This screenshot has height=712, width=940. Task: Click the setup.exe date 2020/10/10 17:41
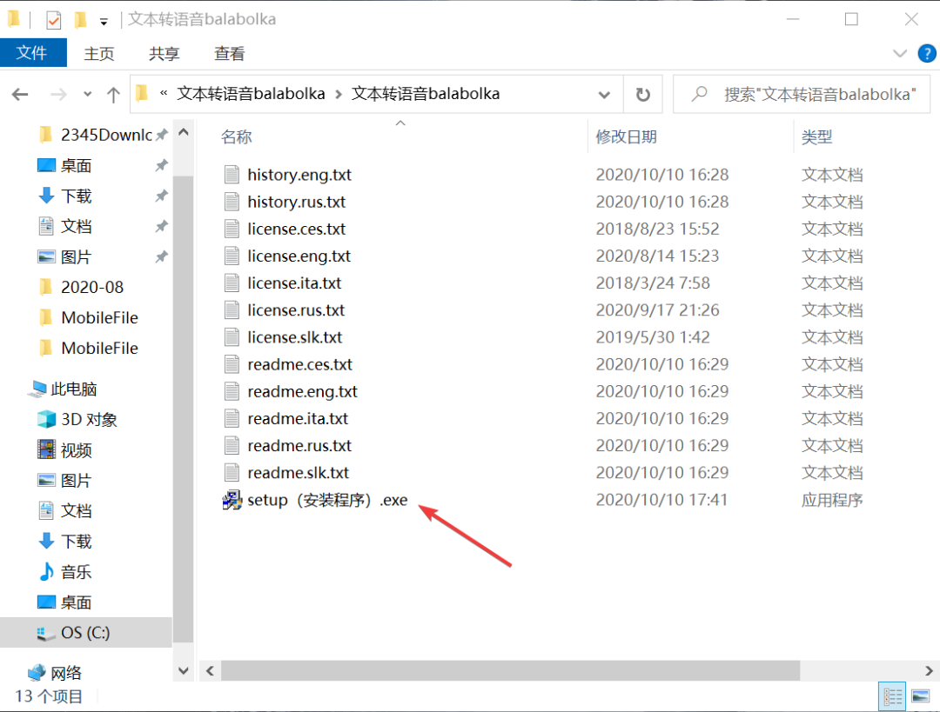661,500
